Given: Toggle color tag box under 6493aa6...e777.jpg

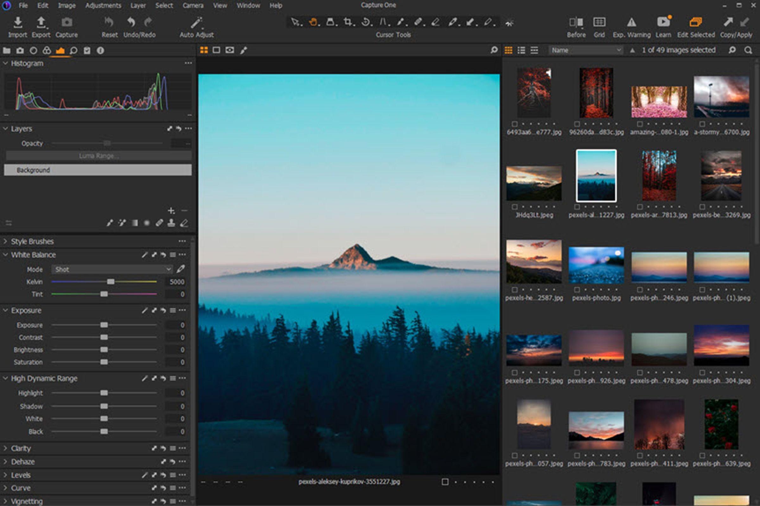Looking at the screenshot, I should (x=515, y=124).
